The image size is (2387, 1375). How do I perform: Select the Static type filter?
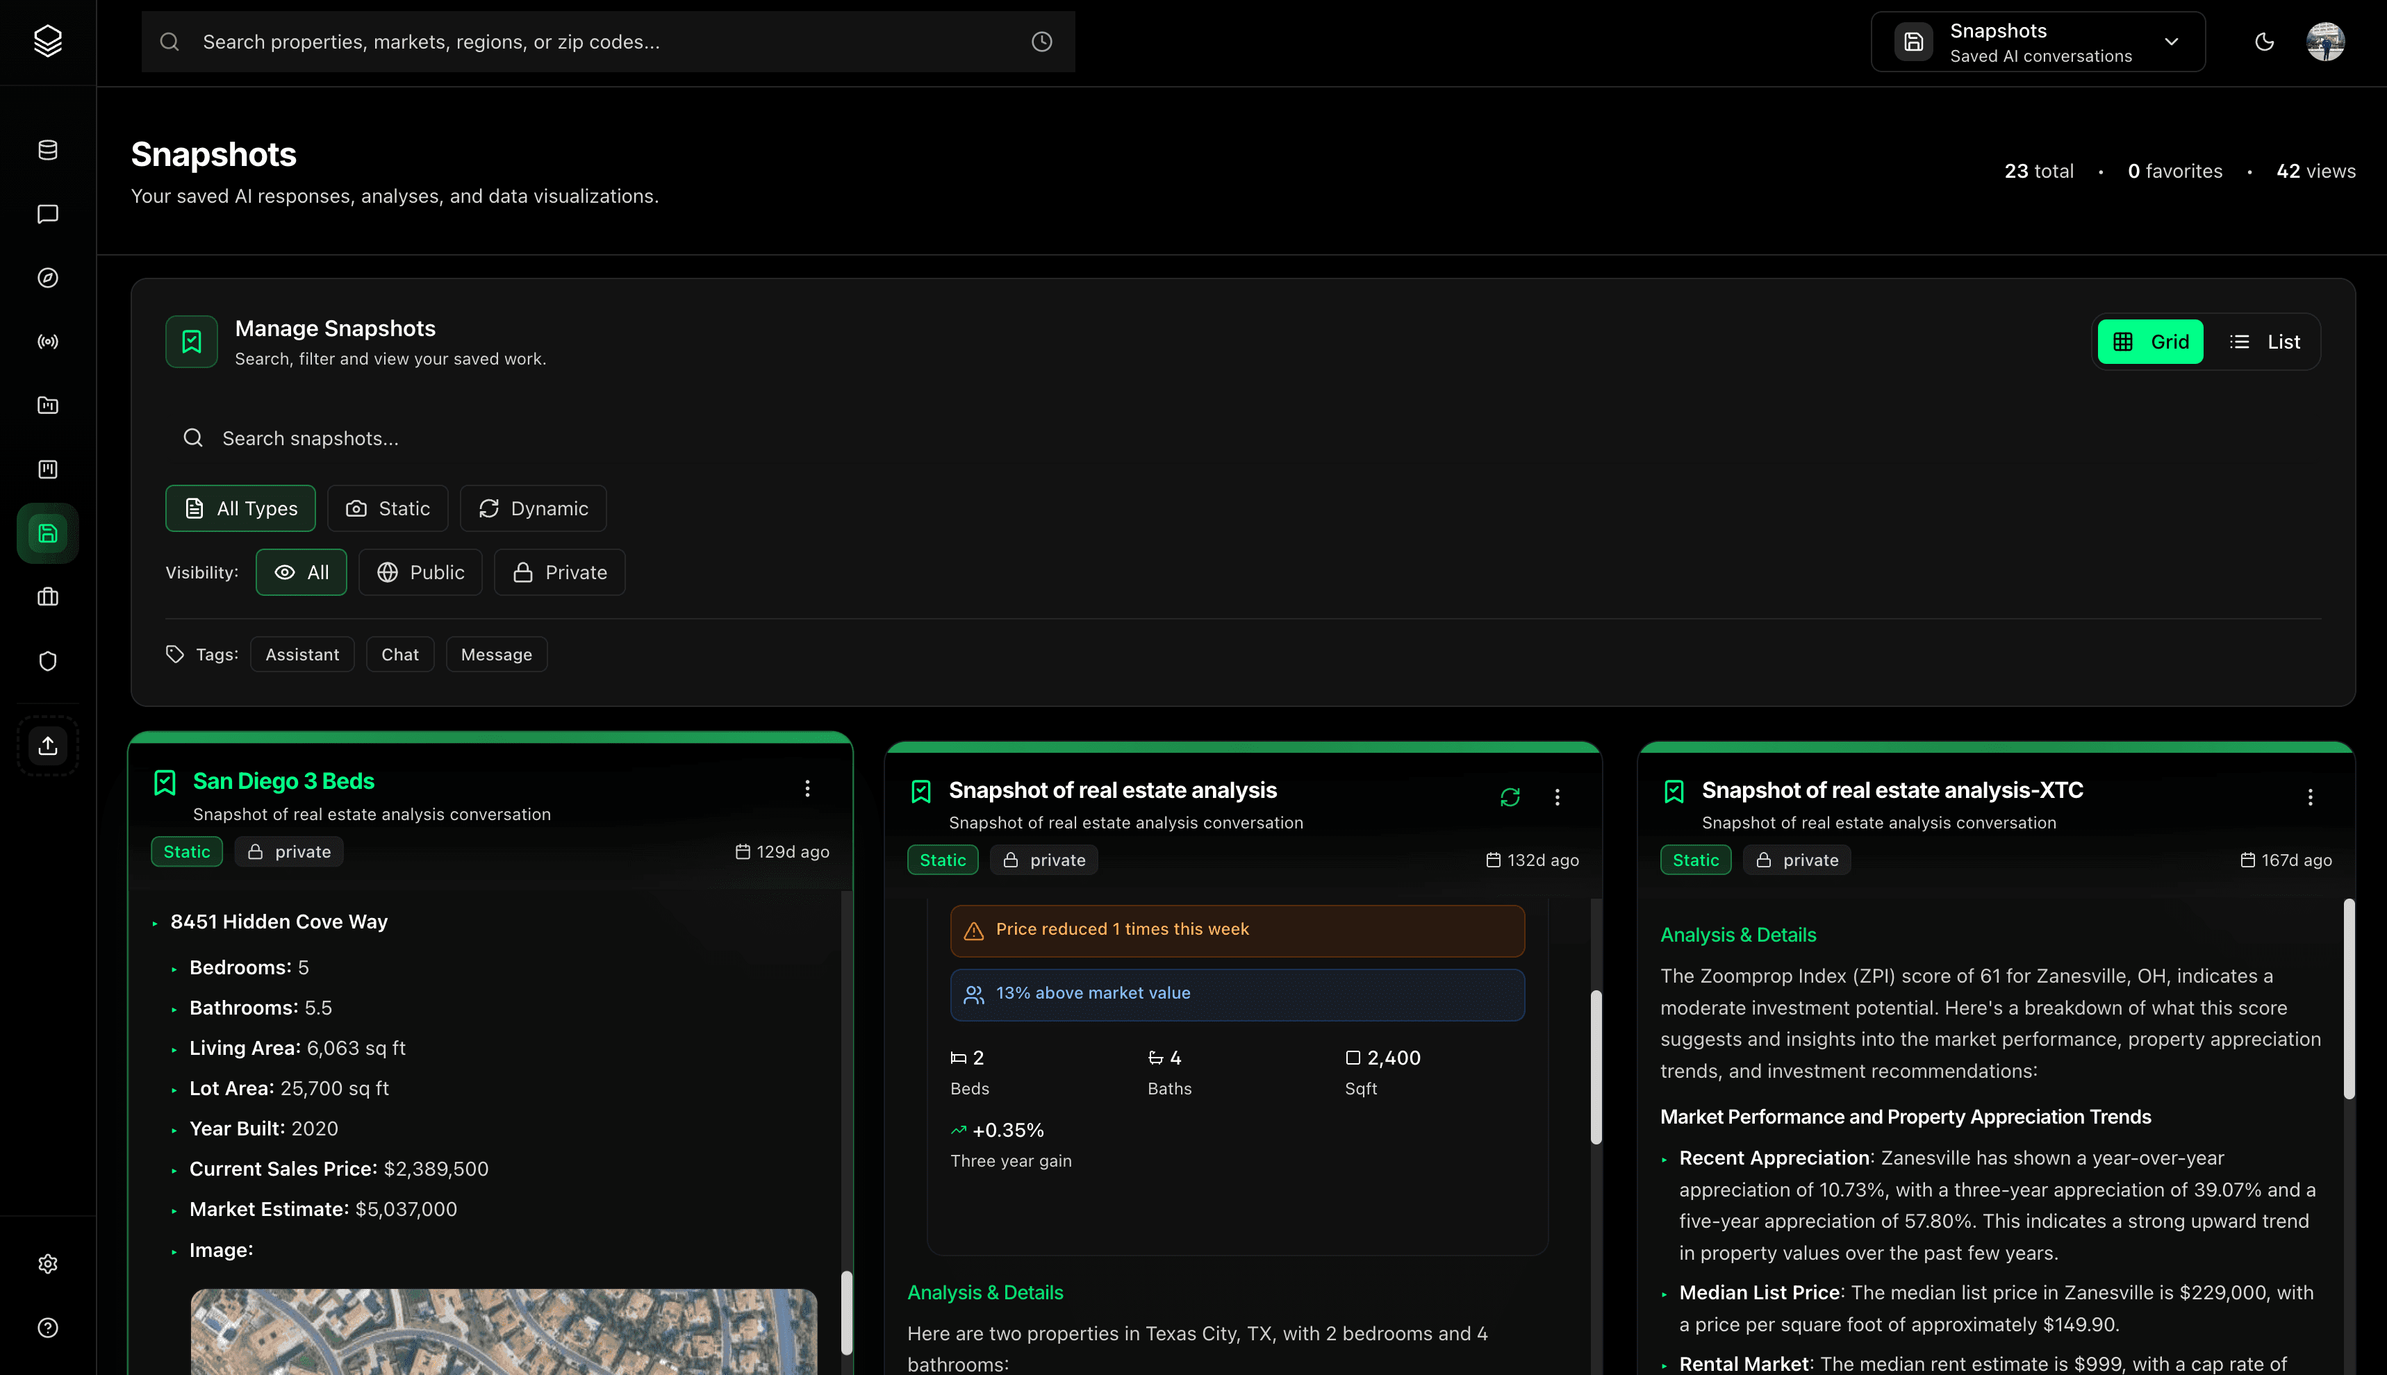(387, 509)
